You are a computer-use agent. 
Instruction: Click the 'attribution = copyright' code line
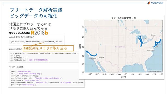(37, 78)
